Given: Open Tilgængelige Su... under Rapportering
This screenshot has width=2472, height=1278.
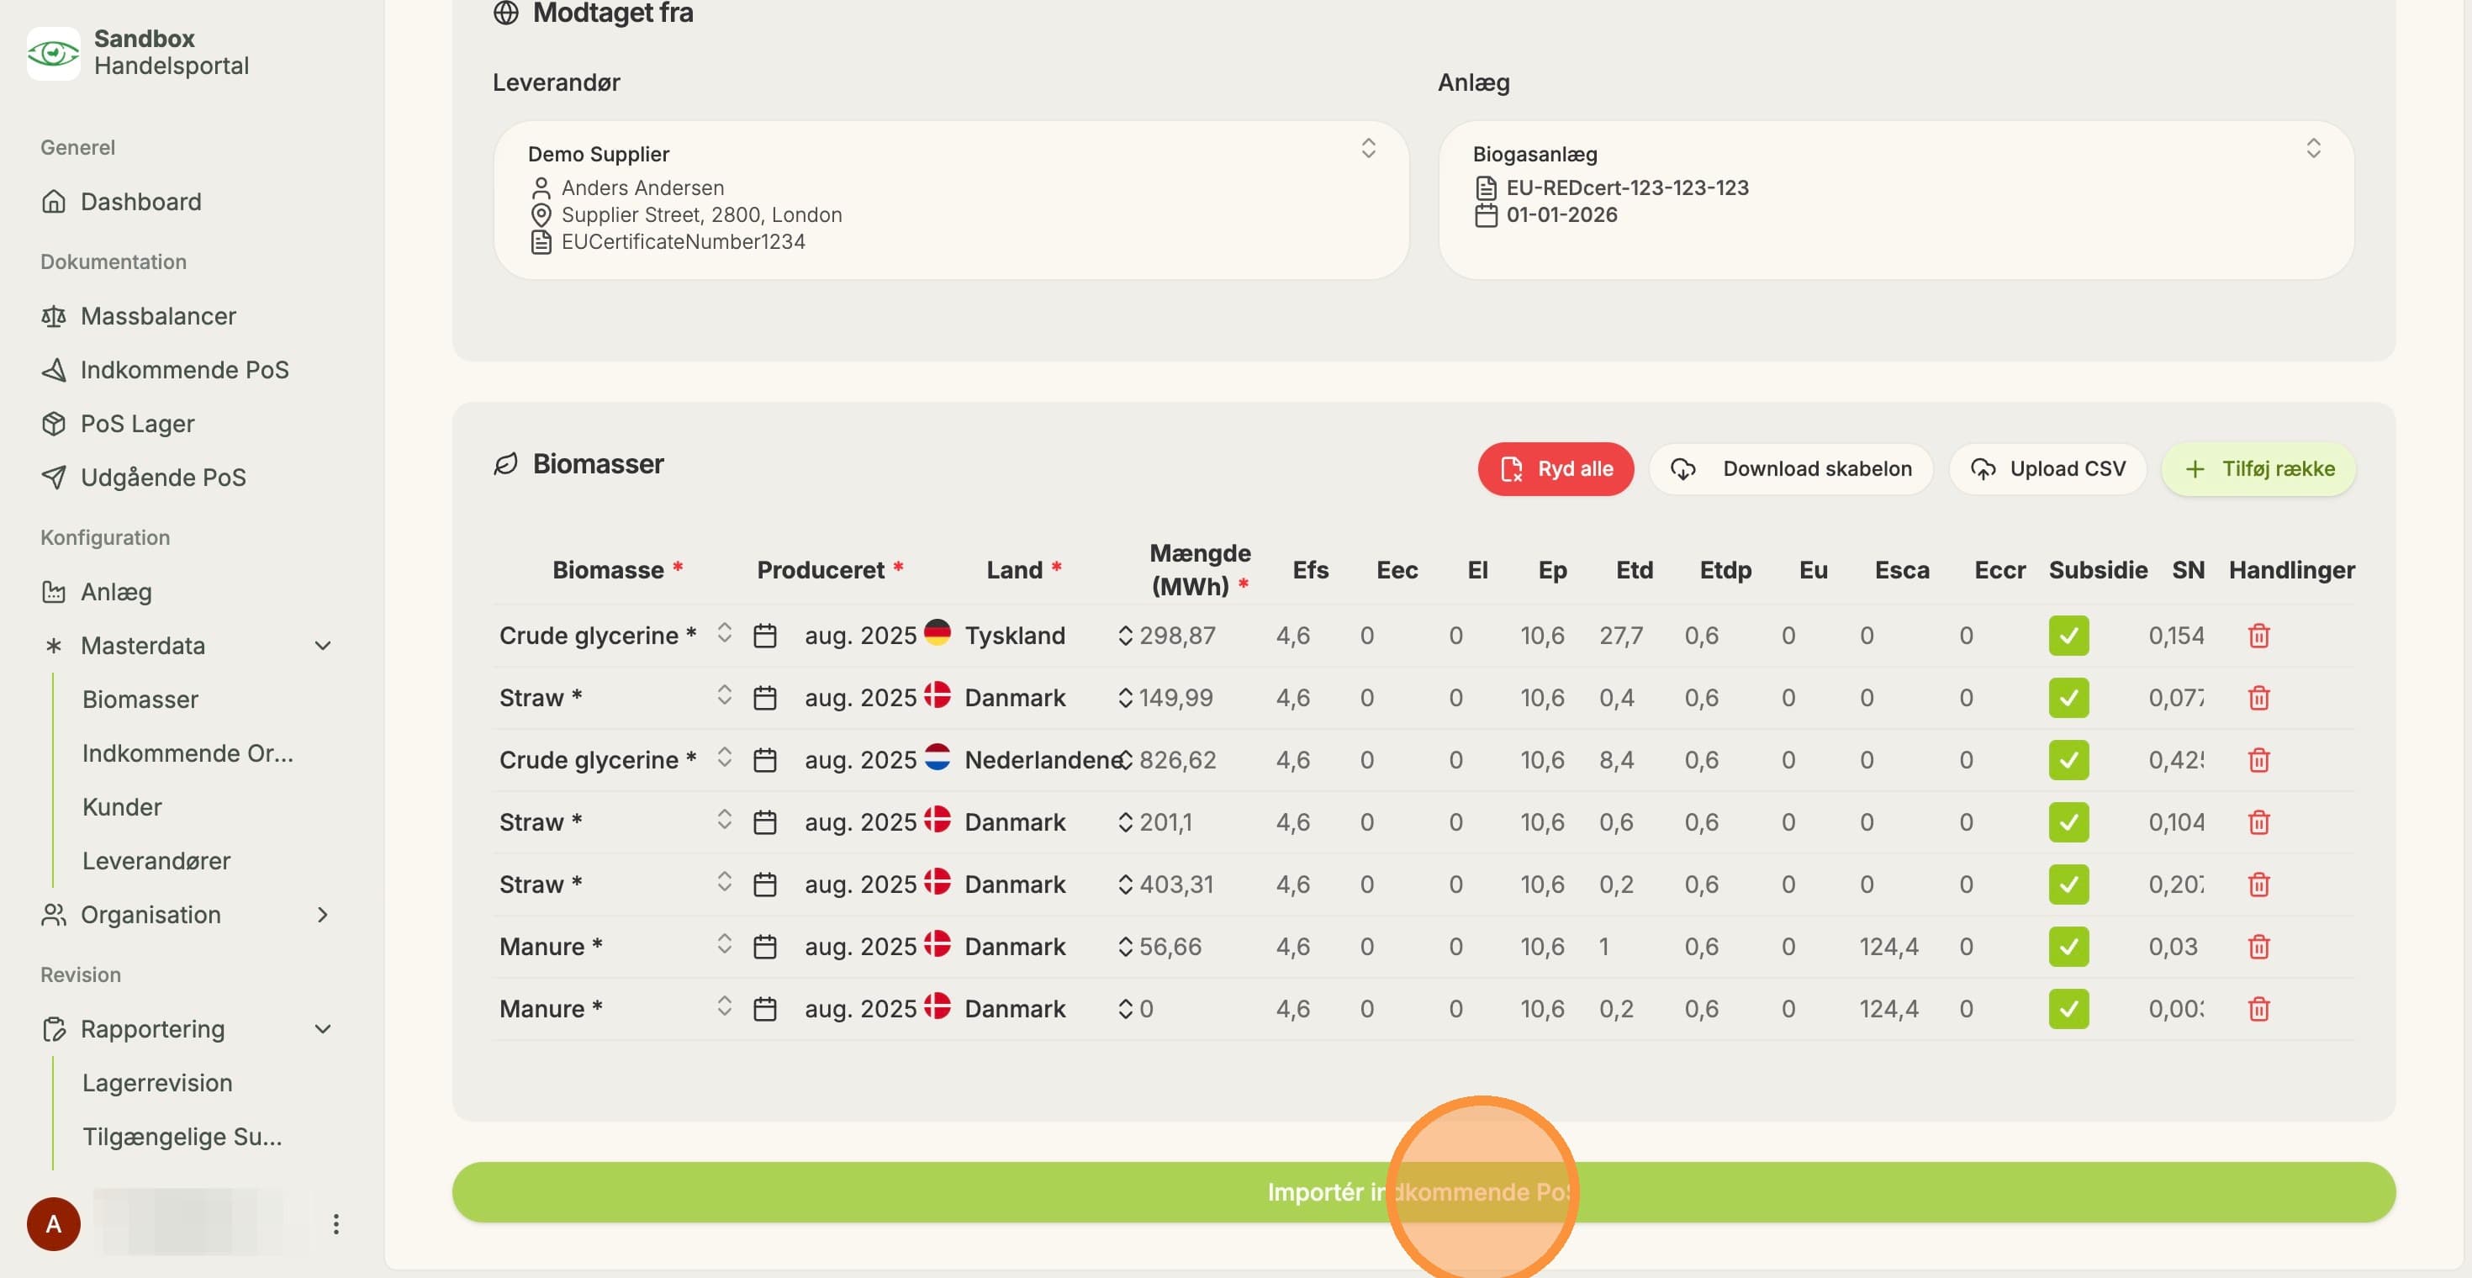Looking at the screenshot, I should click(182, 1136).
